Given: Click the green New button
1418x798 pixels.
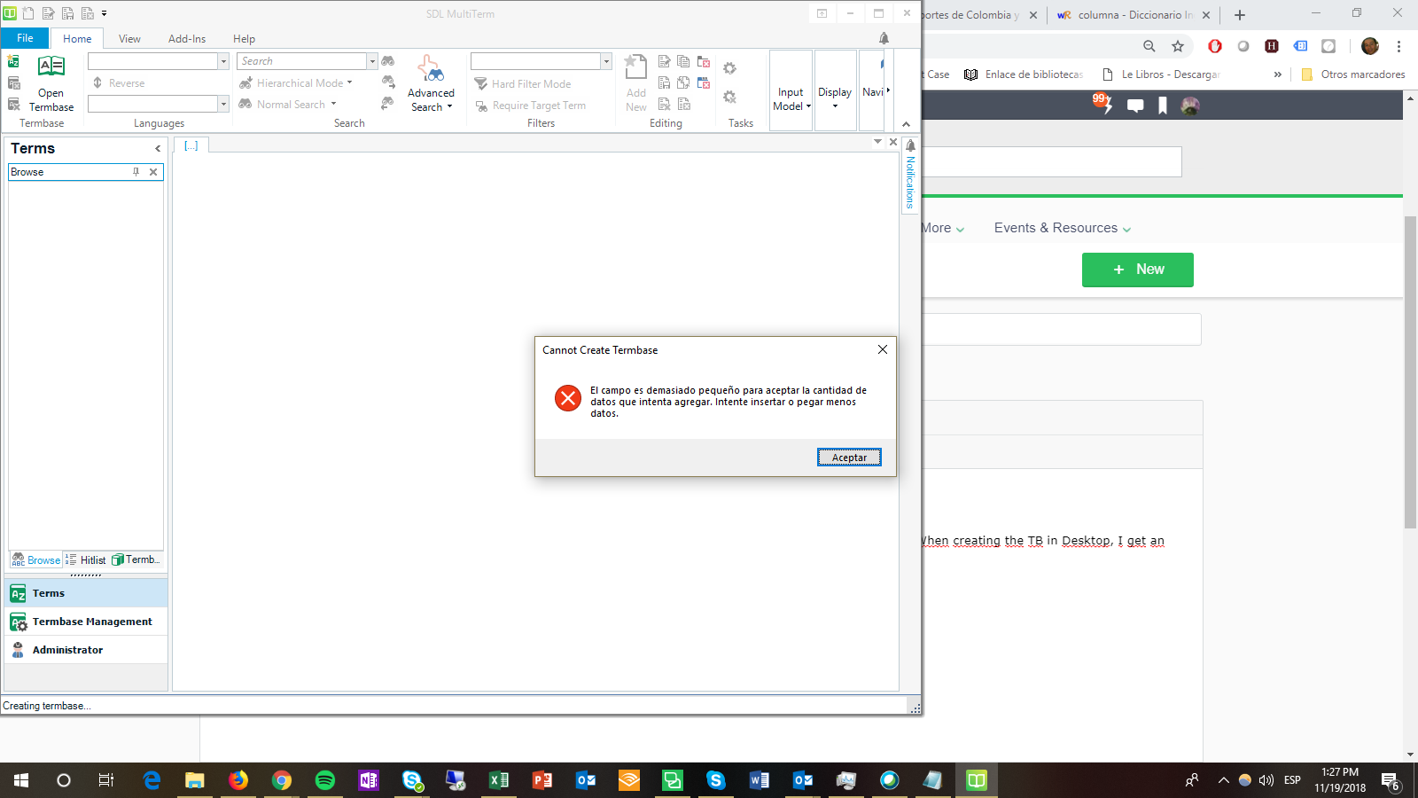Looking at the screenshot, I should [x=1137, y=270].
